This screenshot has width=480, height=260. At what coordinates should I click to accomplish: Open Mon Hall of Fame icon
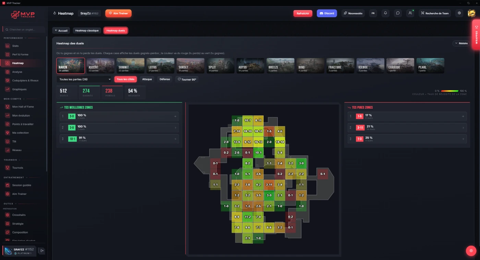pyautogui.click(x=7, y=107)
